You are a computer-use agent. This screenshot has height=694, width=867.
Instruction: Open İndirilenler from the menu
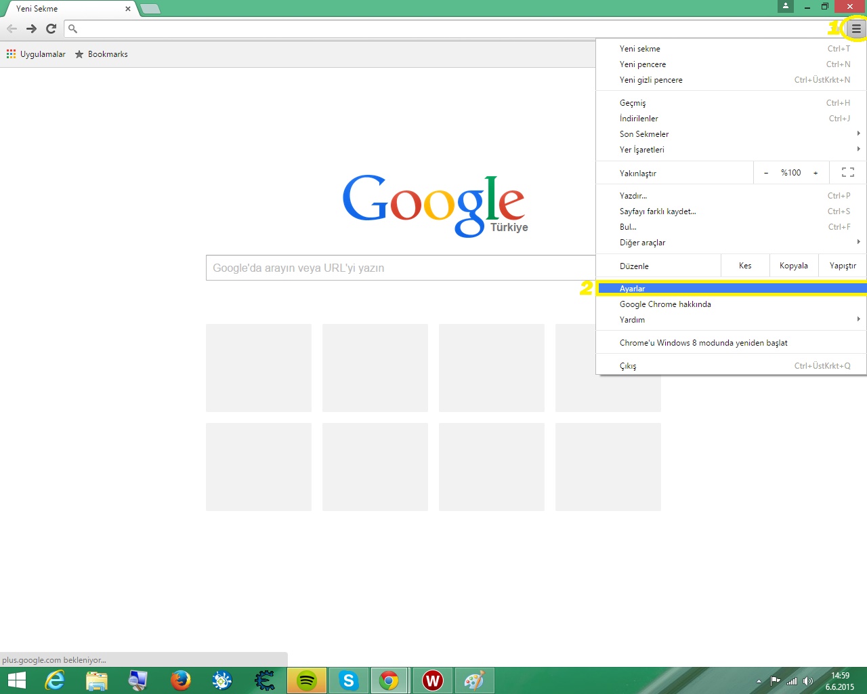coord(732,119)
